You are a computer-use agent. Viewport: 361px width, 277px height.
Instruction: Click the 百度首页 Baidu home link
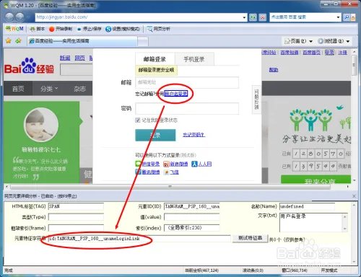point(311,52)
